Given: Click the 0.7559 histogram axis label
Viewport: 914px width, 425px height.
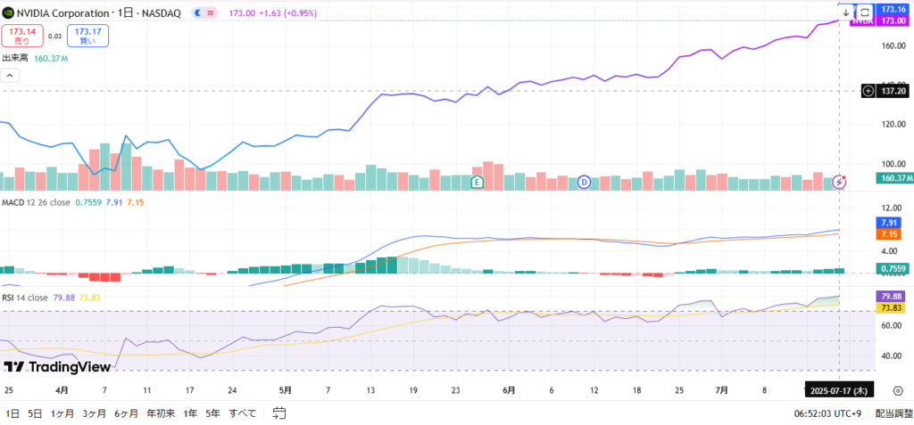Looking at the screenshot, I should (892, 268).
